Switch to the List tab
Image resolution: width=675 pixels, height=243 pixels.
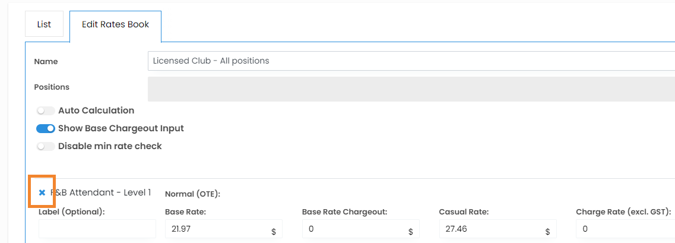click(x=44, y=24)
